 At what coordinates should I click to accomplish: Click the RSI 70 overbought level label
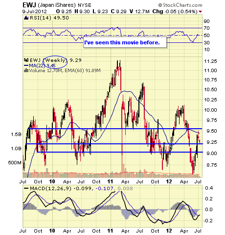206,28
